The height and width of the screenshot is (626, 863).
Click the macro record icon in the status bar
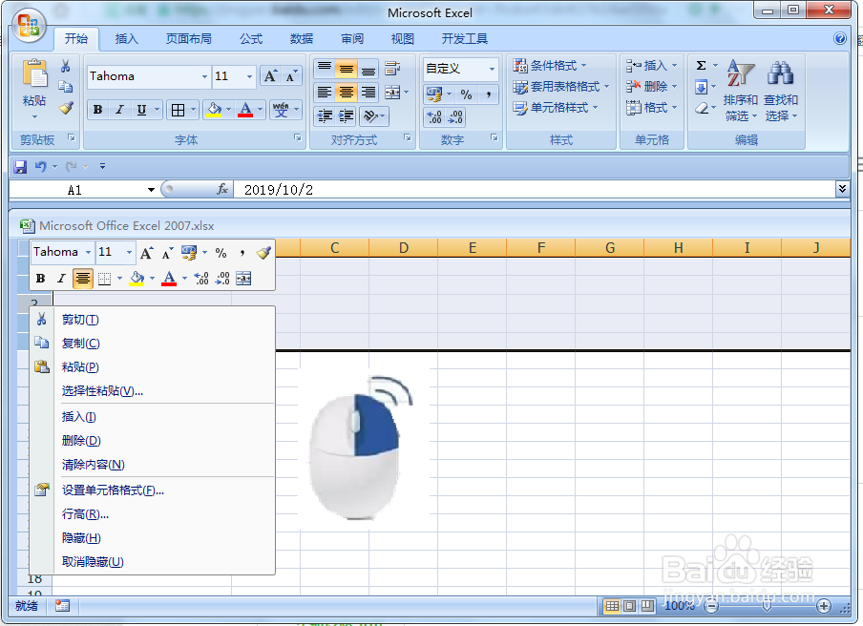pyautogui.click(x=62, y=606)
